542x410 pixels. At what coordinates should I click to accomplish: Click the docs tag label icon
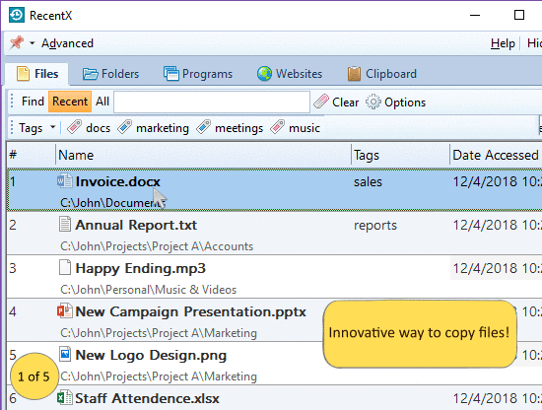click(74, 127)
